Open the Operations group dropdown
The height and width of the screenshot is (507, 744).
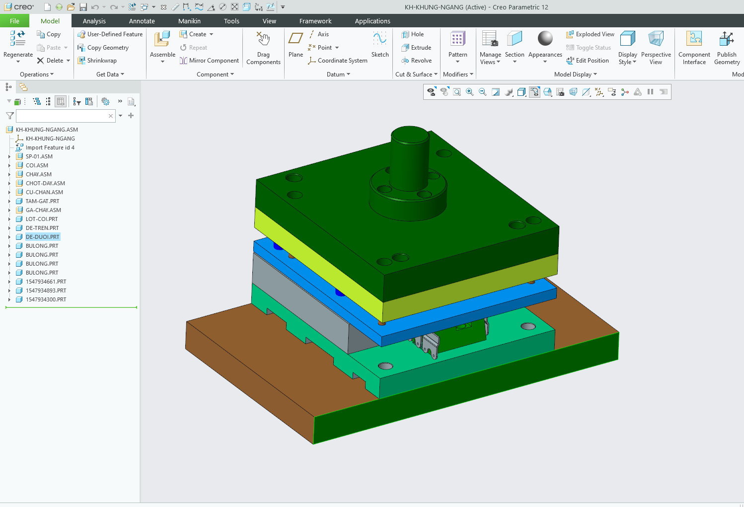point(37,74)
